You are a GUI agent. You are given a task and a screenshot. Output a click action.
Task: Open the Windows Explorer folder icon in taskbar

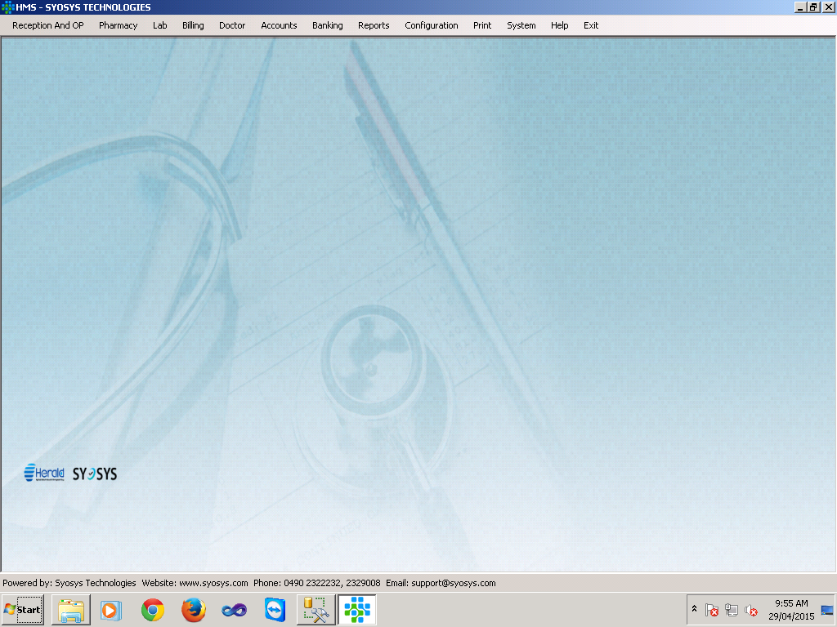71,610
